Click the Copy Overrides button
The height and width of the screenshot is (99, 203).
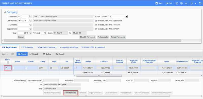pos(96,93)
